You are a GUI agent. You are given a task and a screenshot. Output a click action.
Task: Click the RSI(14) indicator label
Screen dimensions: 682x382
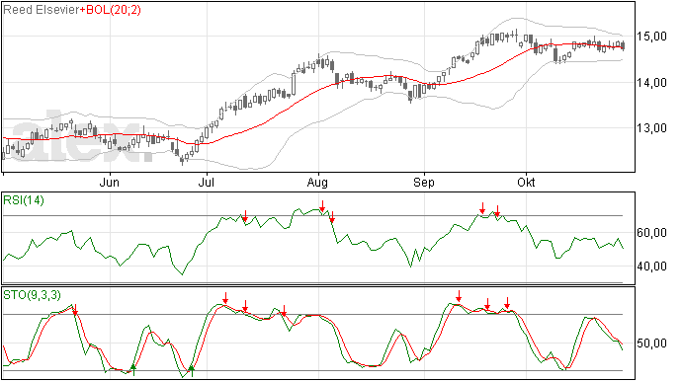pos(24,200)
